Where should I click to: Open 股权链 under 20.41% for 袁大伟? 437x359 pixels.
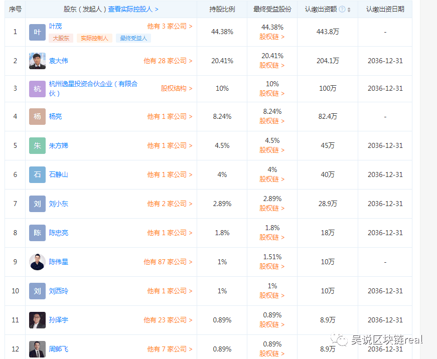coord(272,66)
